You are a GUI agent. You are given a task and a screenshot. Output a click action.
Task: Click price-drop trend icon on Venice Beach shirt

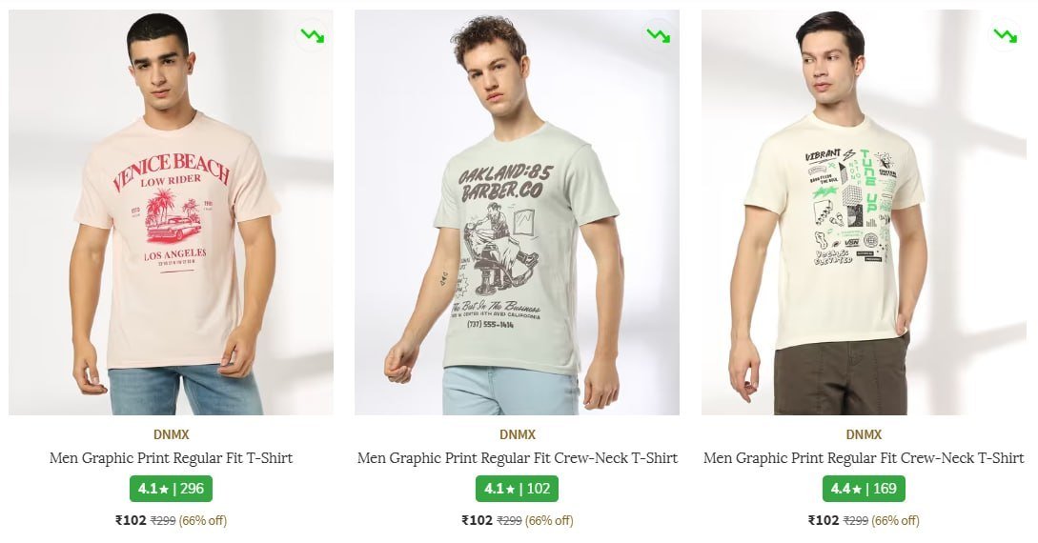312,36
